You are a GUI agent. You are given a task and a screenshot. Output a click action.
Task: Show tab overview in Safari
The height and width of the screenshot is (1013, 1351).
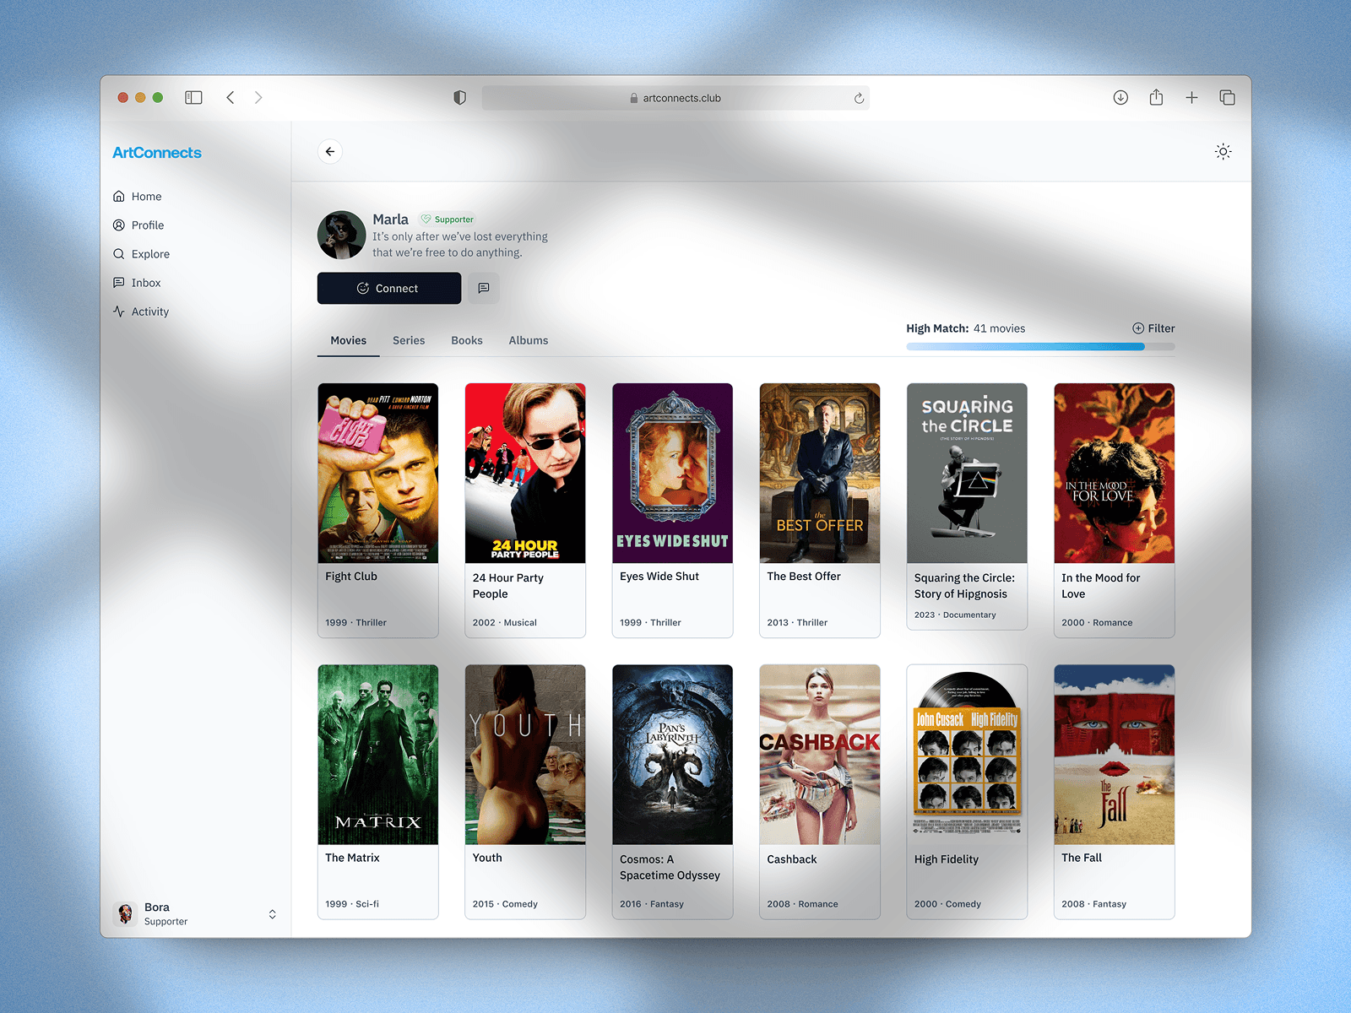tap(1227, 98)
